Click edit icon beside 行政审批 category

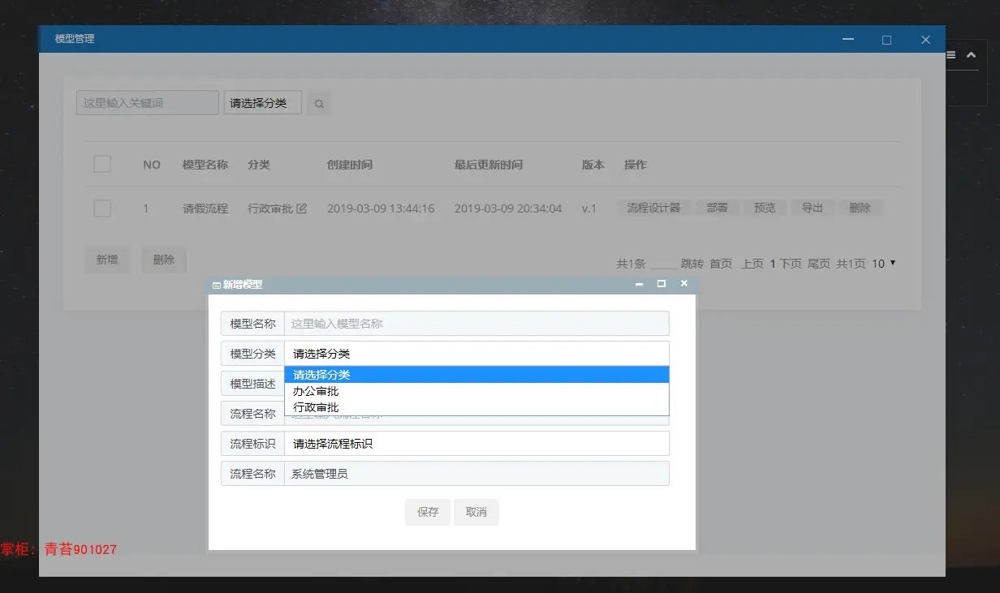pos(302,208)
